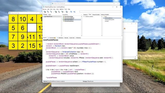The width and height of the screenshot is (165, 93).
Task: Open the View menu
Action: [x=54, y=9]
